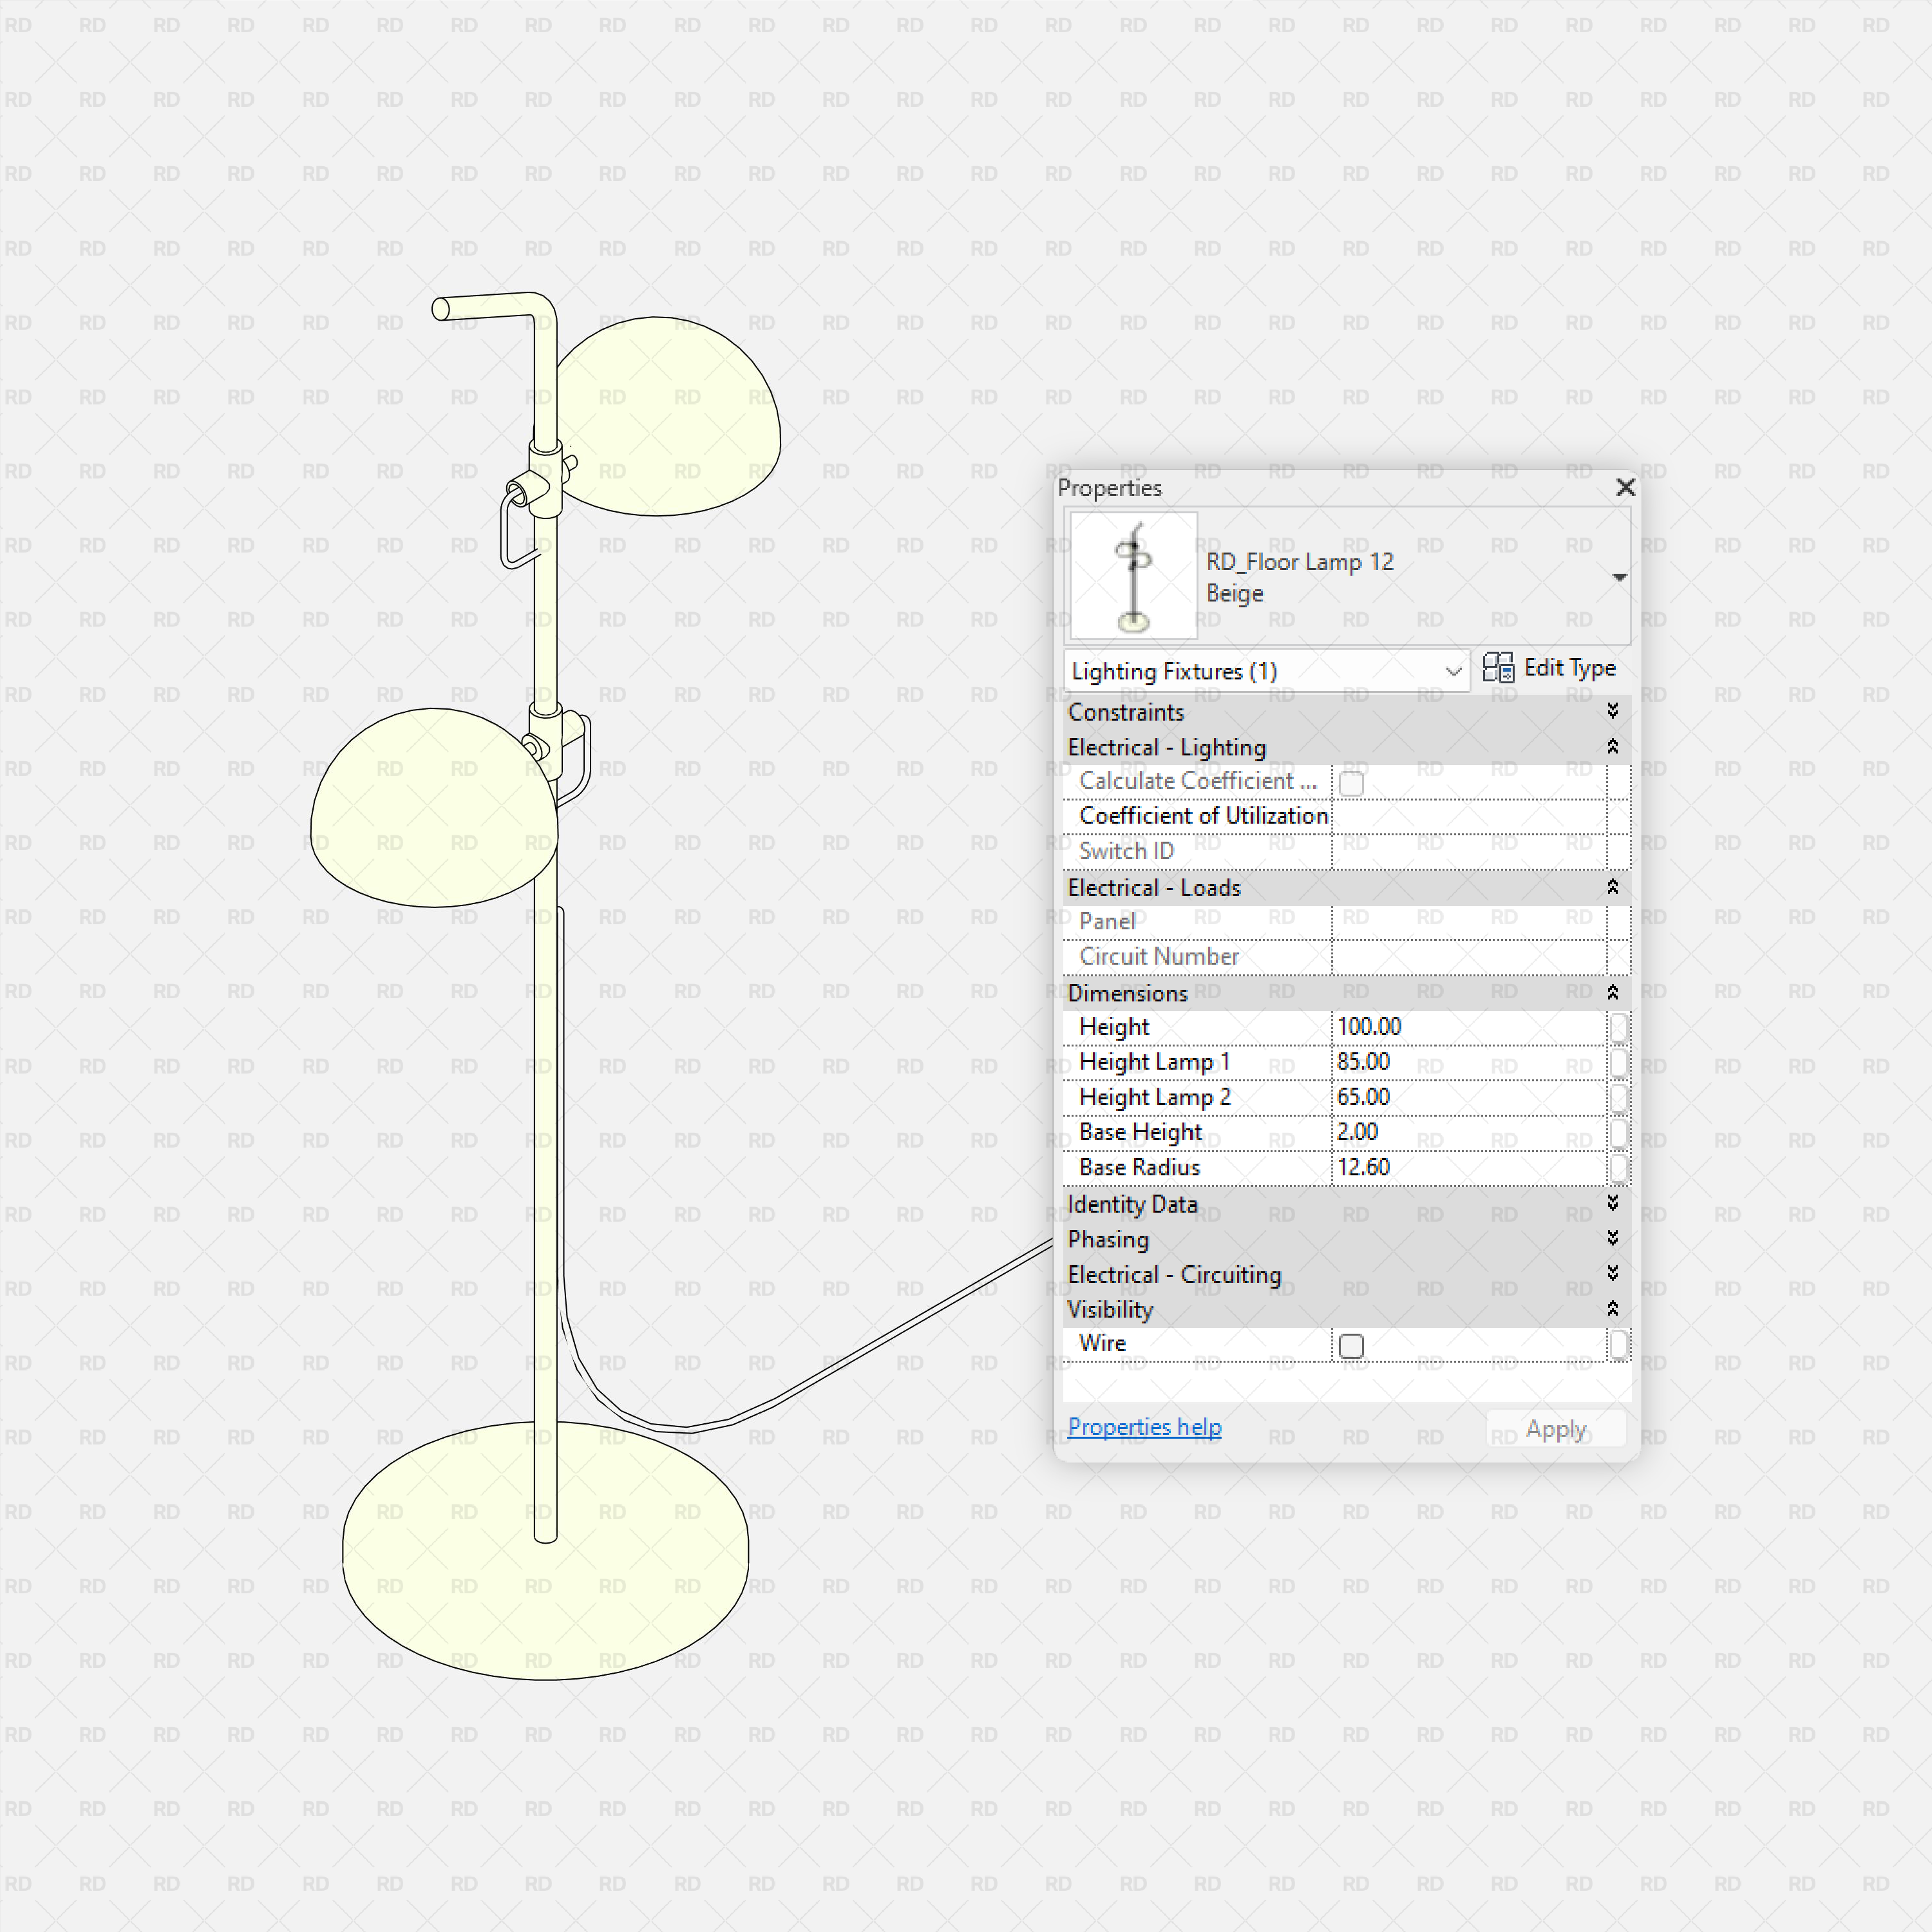Expand the Constraints section
Image resolution: width=1932 pixels, height=1932 pixels.
tap(1612, 712)
